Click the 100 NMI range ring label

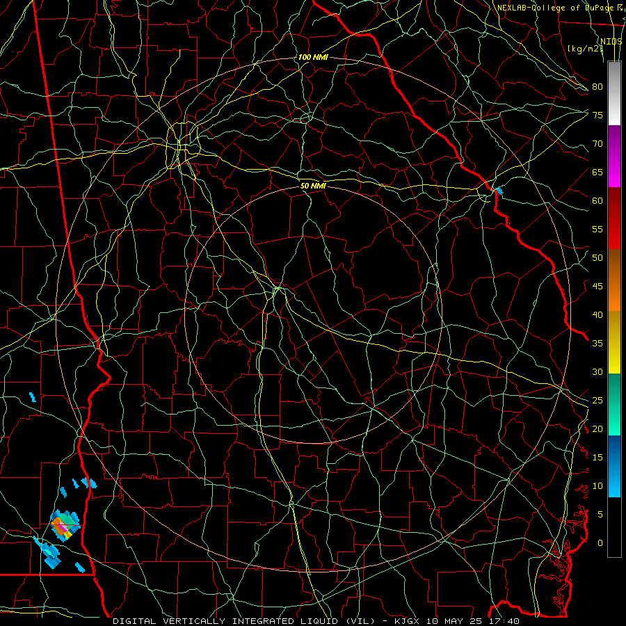tap(313, 57)
